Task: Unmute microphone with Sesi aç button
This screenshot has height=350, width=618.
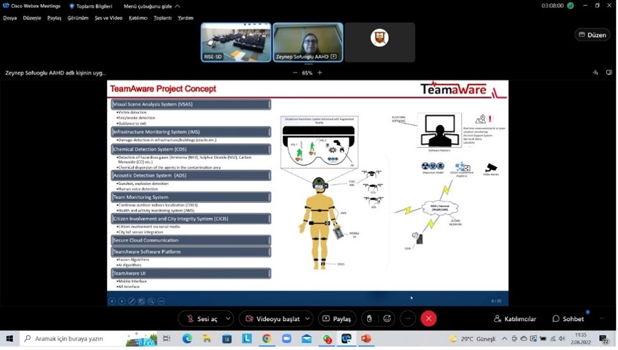Action: (x=202, y=318)
